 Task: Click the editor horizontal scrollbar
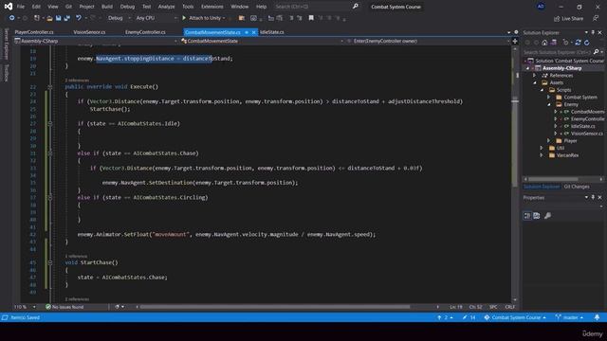pos(275,307)
